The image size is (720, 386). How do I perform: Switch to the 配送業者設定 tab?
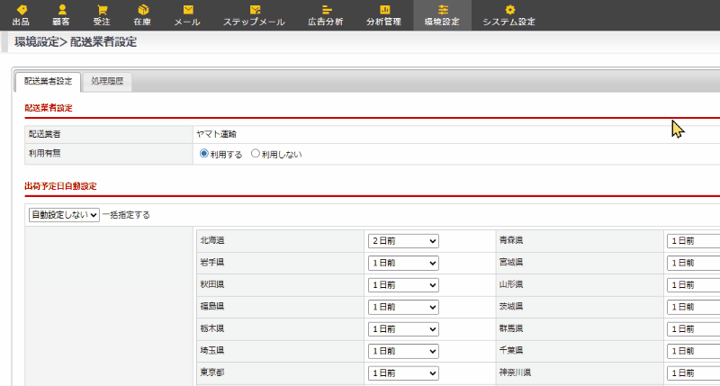[x=49, y=82]
